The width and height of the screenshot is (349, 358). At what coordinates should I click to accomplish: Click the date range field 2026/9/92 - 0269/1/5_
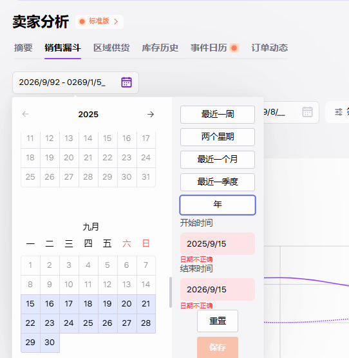[75, 82]
